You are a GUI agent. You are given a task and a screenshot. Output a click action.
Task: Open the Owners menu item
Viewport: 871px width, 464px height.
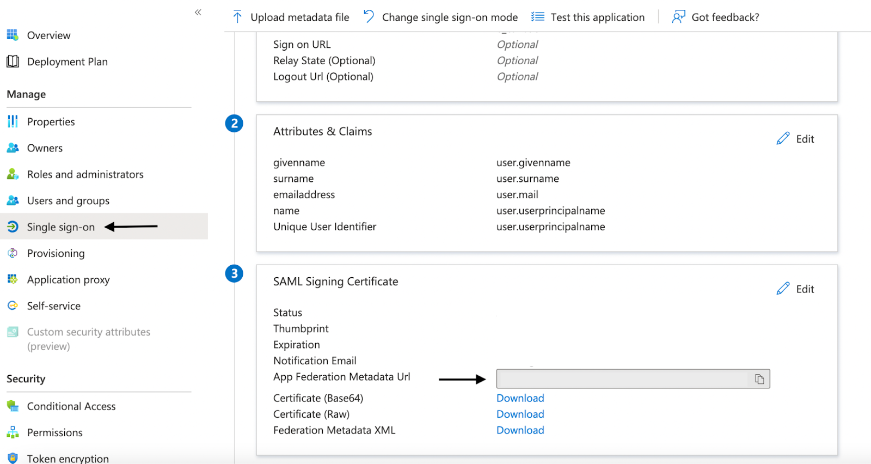pyautogui.click(x=45, y=148)
